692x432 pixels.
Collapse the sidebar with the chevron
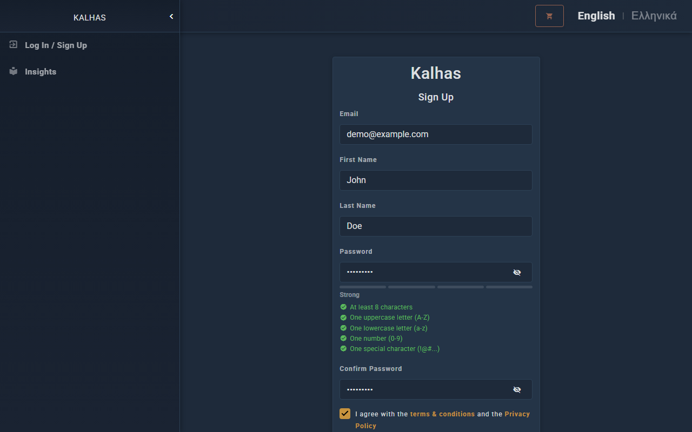[x=171, y=17]
